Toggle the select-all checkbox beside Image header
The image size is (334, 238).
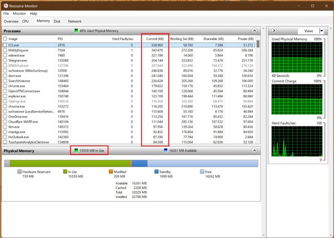5,38
